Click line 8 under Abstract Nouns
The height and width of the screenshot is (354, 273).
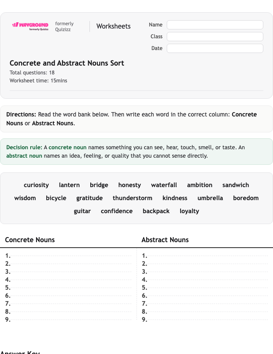click(205, 312)
